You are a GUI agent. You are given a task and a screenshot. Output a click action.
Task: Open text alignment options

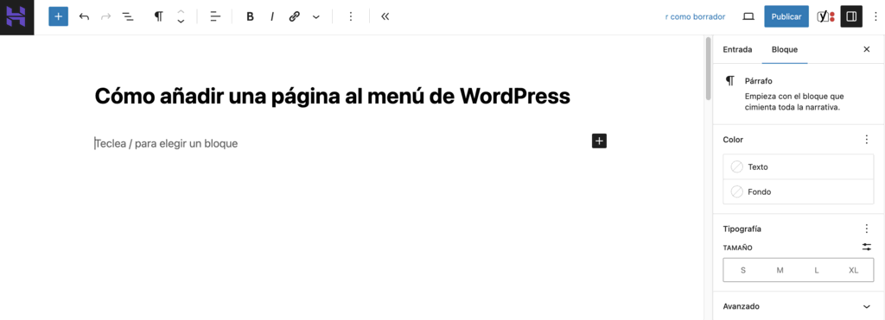pyautogui.click(x=215, y=17)
